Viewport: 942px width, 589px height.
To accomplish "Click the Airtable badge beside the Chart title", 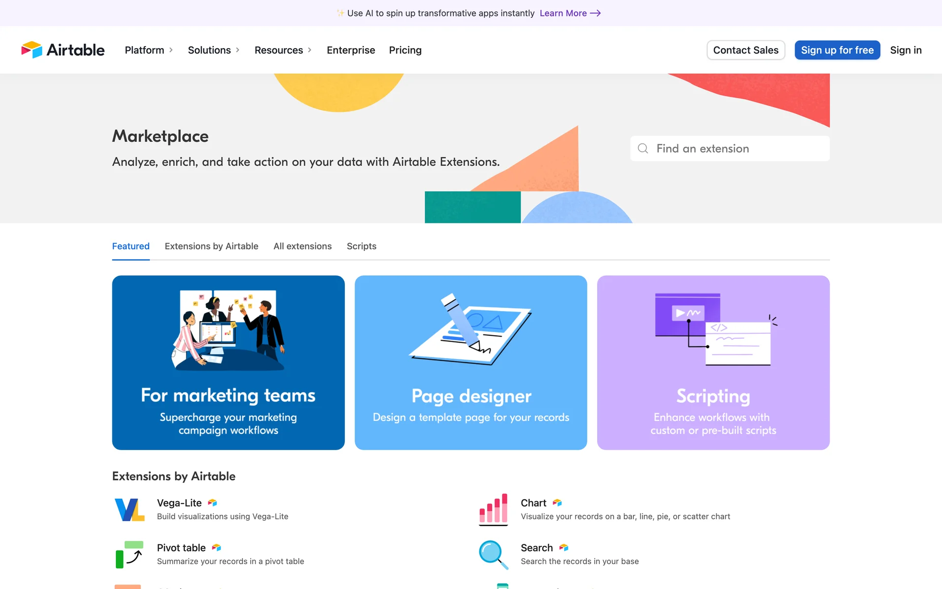I will pyautogui.click(x=557, y=503).
